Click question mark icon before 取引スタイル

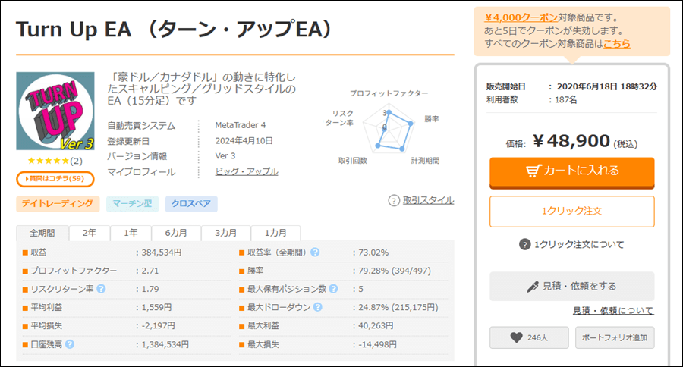pyautogui.click(x=394, y=201)
